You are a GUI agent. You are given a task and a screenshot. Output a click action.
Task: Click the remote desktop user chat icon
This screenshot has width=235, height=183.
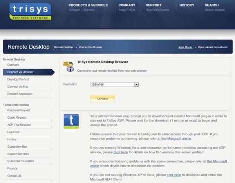[x=68, y=66]
